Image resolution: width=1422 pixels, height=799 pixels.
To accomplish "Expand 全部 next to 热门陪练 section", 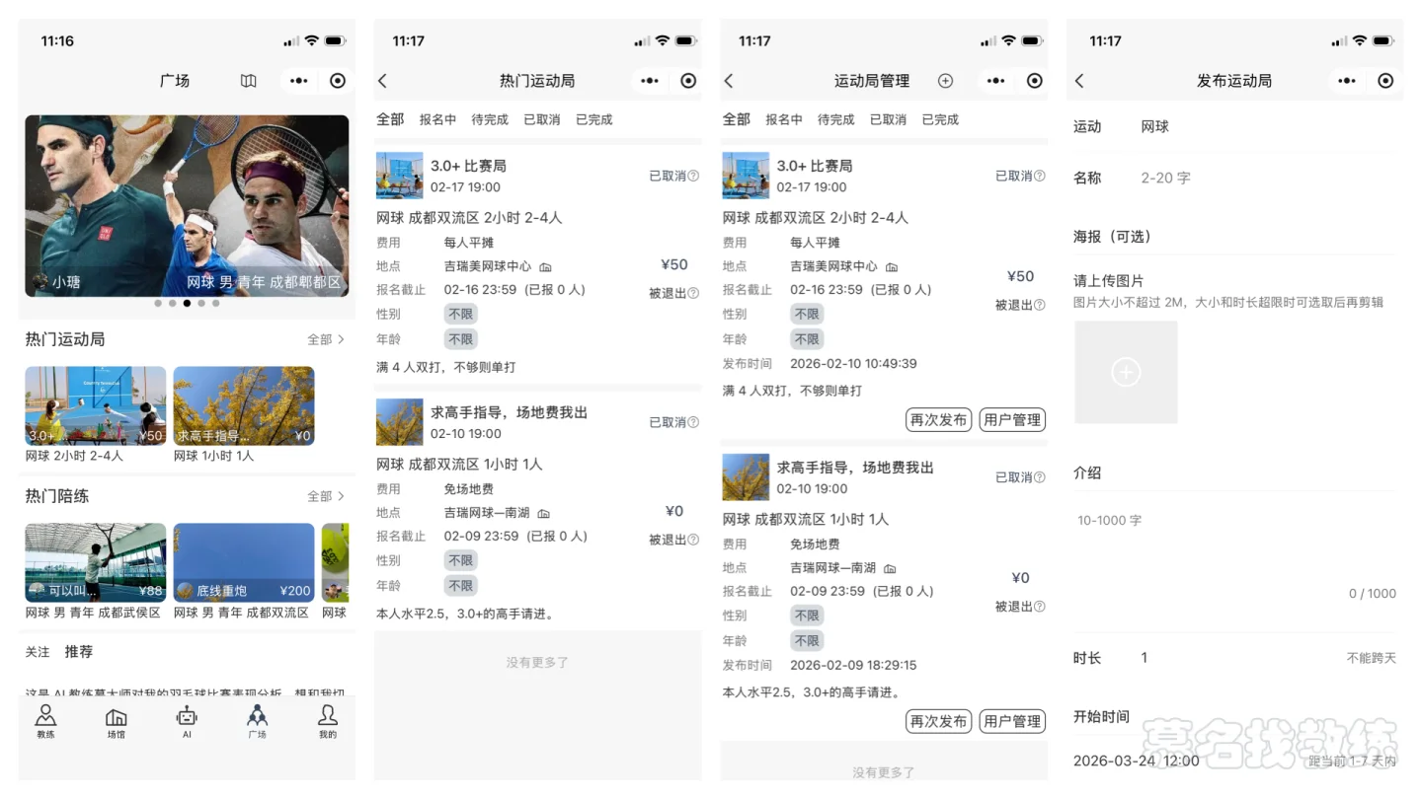I will pyautogui.click(x=325, y=496).
